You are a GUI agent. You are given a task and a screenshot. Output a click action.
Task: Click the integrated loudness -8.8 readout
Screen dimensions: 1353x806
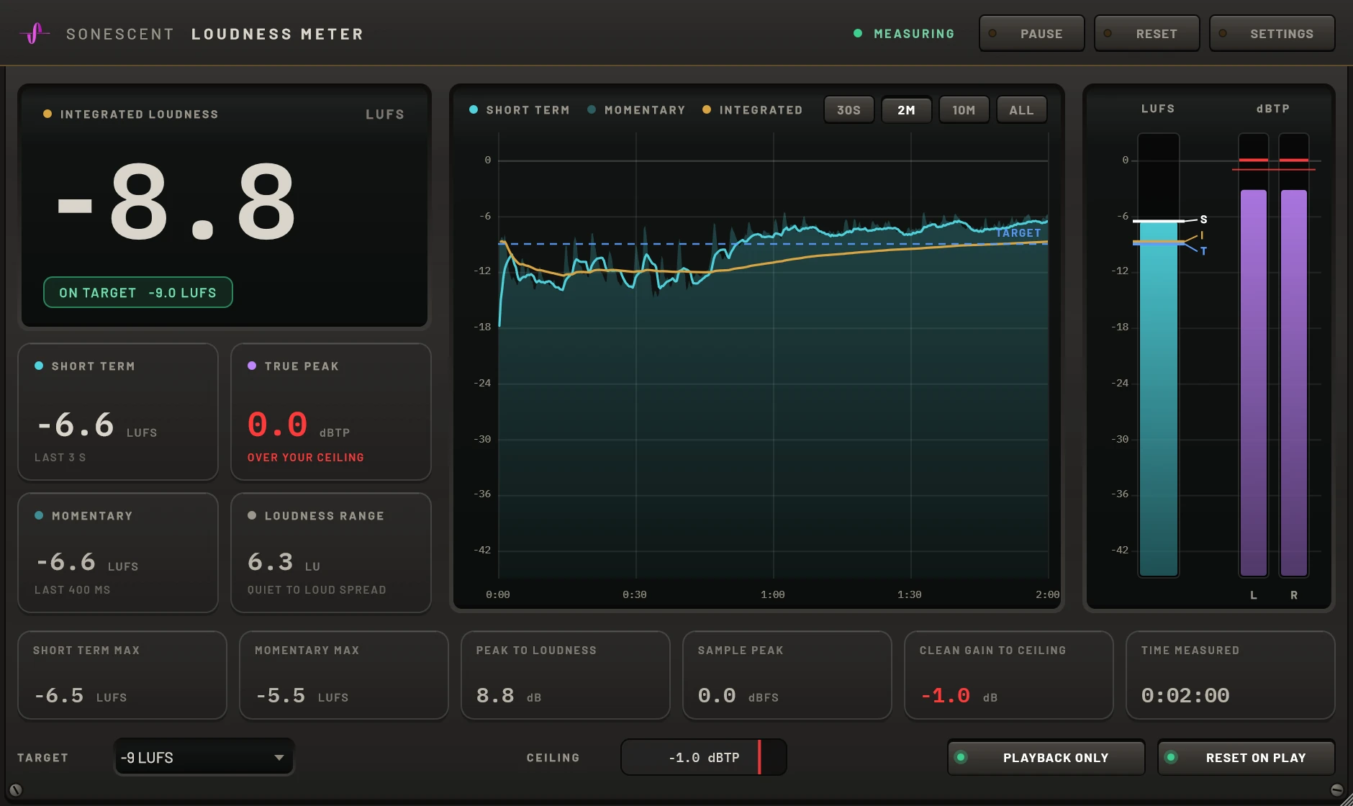[177, 202]
